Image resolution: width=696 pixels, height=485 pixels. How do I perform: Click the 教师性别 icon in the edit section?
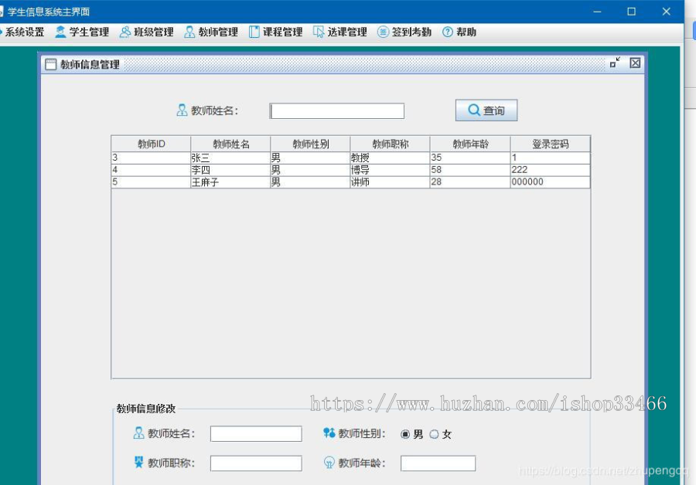click(x=329, y=433)
